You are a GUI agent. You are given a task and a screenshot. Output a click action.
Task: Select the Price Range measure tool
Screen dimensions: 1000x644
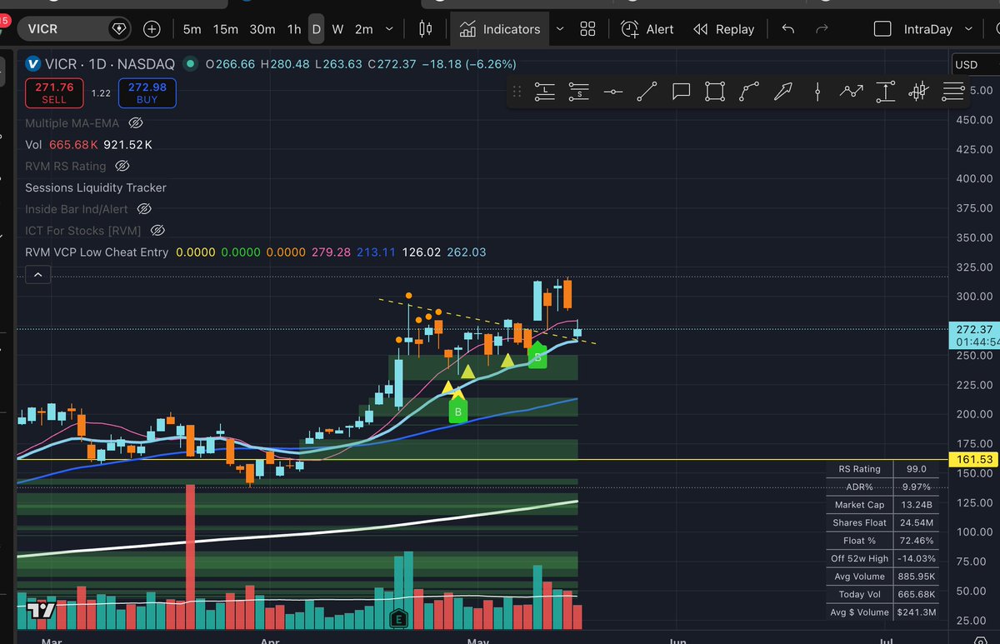[885, 92]
